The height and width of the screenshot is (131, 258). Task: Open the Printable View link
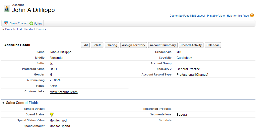click(x=216, y=16)
